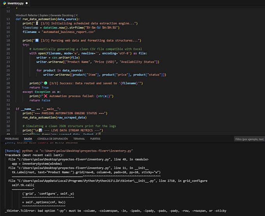
Task: Click the comment 'Simulating a clean JSON structure'
Action: click(69, 126)
